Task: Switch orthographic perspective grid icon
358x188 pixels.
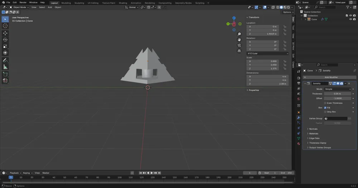Action: [239, 51]
